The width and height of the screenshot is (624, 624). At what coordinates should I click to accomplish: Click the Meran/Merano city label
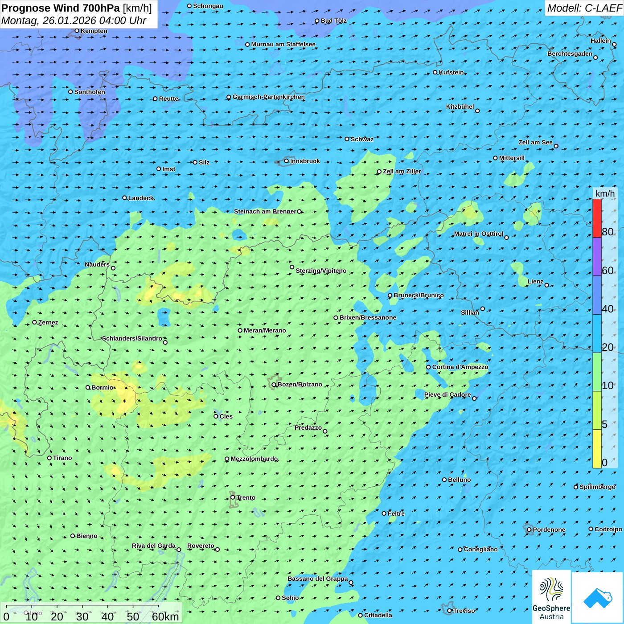[265, 330]
